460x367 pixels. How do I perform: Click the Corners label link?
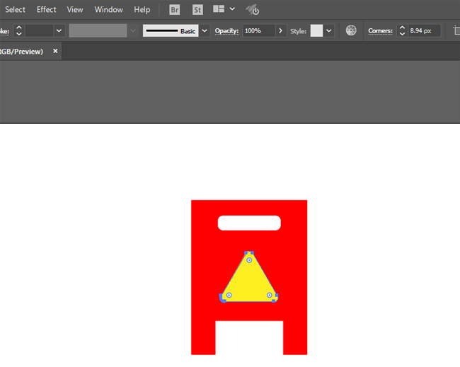pos(380,31)
